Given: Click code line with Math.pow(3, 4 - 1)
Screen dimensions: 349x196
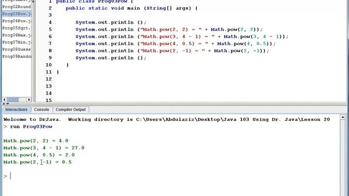Looking at the screenshot, I should pyautogui.click(x=182, y=36).
